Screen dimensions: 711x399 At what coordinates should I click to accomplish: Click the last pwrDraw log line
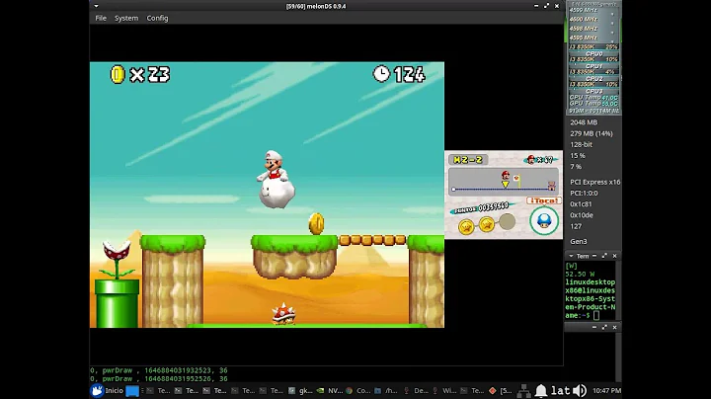pos(159,378)
